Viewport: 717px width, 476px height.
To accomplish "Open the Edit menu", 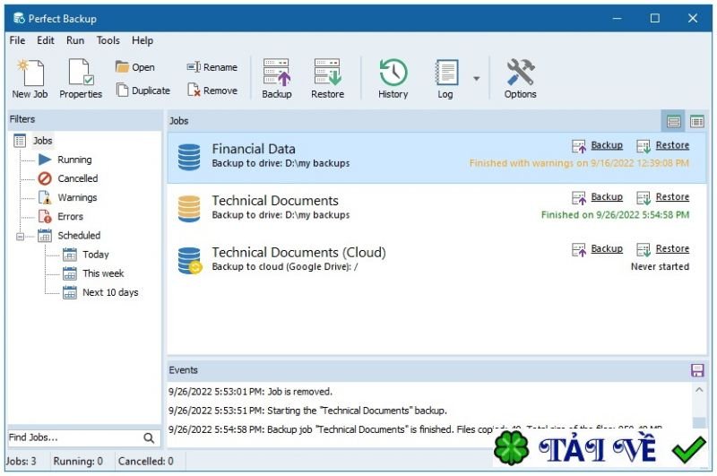I will pos(46,40).
